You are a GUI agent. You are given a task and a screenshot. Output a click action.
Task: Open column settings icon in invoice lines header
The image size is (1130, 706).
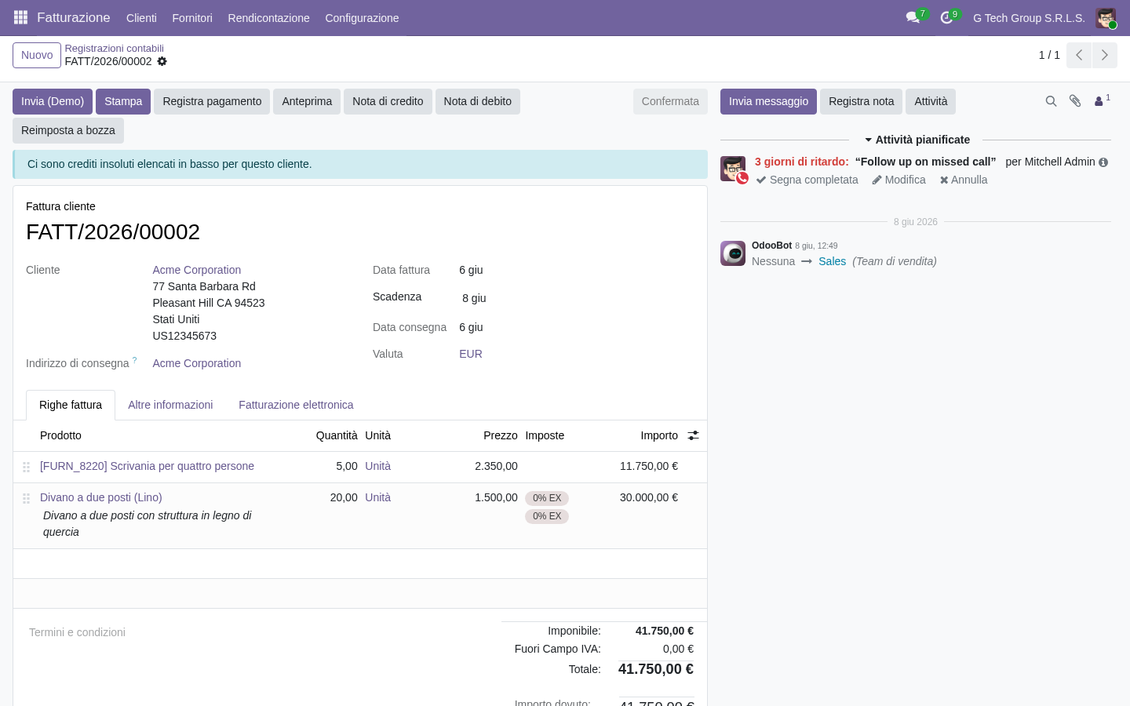tap(693, 435)
